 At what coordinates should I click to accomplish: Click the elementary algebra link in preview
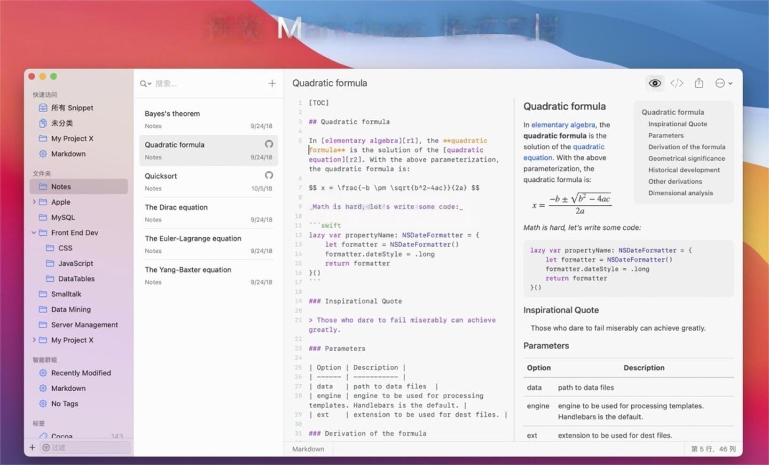click(x=563, y=125)
